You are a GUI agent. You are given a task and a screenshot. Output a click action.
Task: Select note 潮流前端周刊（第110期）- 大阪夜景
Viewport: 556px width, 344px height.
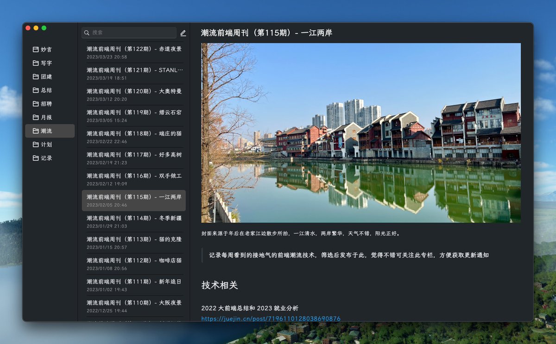[x=133, y=302]
